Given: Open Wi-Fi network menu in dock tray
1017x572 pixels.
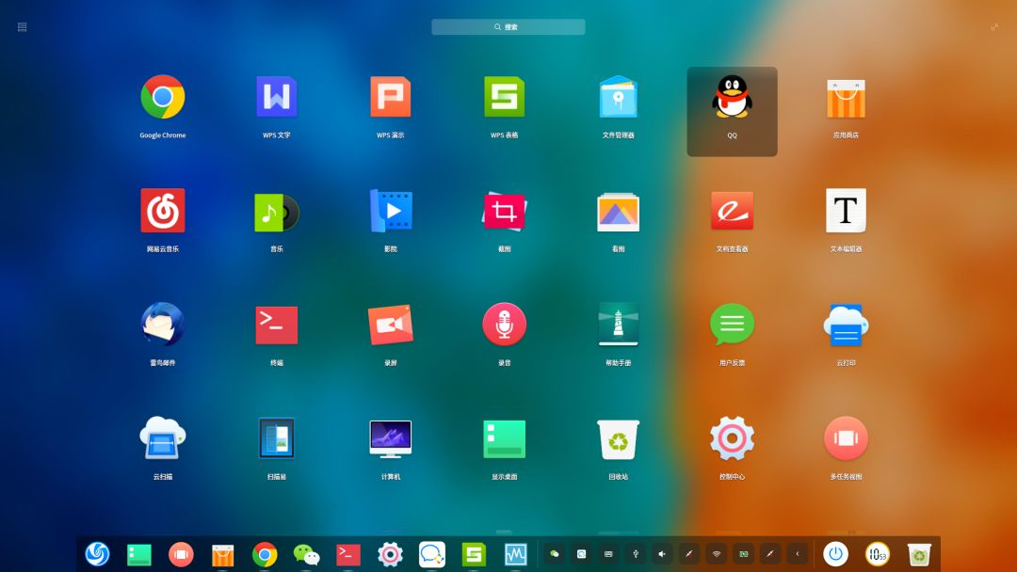Looking at the screenshot, I should click(x=716, y=554).
